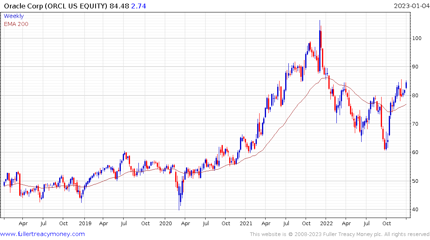Screen dimensions: 430x240
Task: Select the 90 price axis label
Action: [415, 67]
